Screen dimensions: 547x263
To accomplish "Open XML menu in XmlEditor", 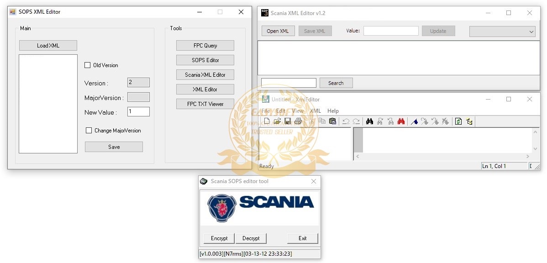I will click(316, 111).
